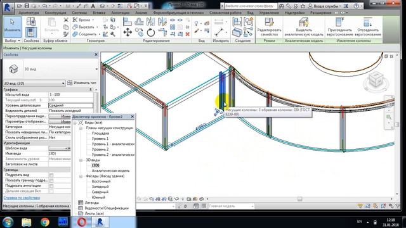Click the Изменить тип button
The height and width of the screenshot is (228, 406).
click(x=82, y=83)
